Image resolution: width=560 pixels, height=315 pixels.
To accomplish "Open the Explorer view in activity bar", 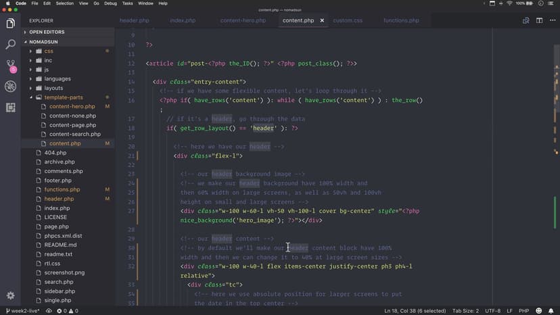I will point(10,24).
